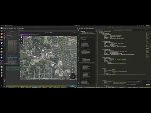Select the Run settings row under the kit
Image resolution: width=151 pixels, height=113 pixels.
13,58
